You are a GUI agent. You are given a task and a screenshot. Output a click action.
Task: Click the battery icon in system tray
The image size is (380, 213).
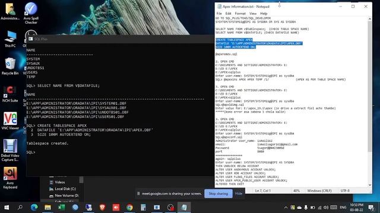coord(313,208)
